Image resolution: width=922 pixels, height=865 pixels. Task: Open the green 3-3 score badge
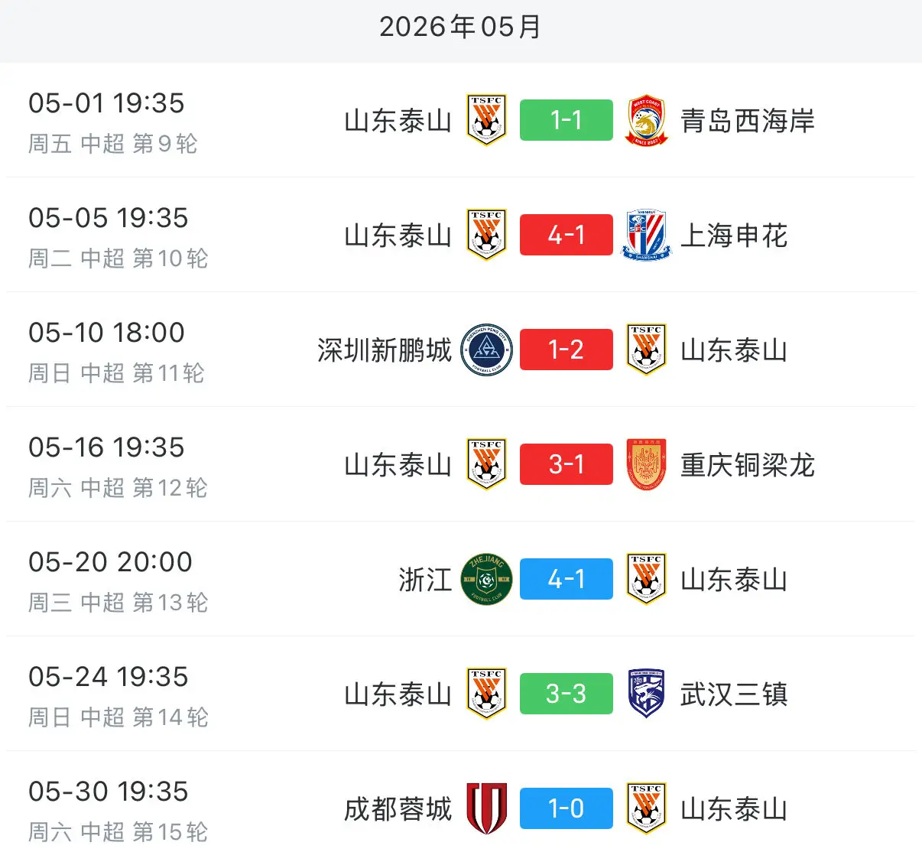pyautogui.click(x=567, y=694)
